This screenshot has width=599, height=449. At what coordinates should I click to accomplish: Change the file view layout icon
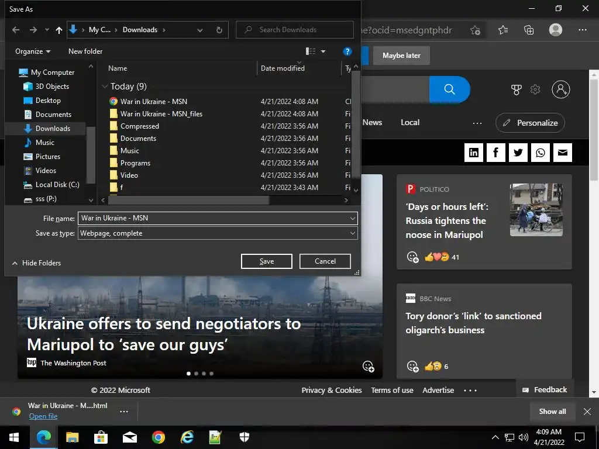311,51
